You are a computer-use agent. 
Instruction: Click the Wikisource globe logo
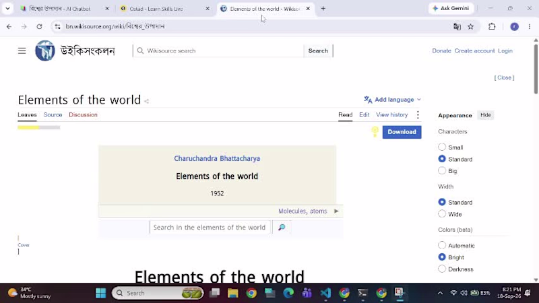coord(45,51)
